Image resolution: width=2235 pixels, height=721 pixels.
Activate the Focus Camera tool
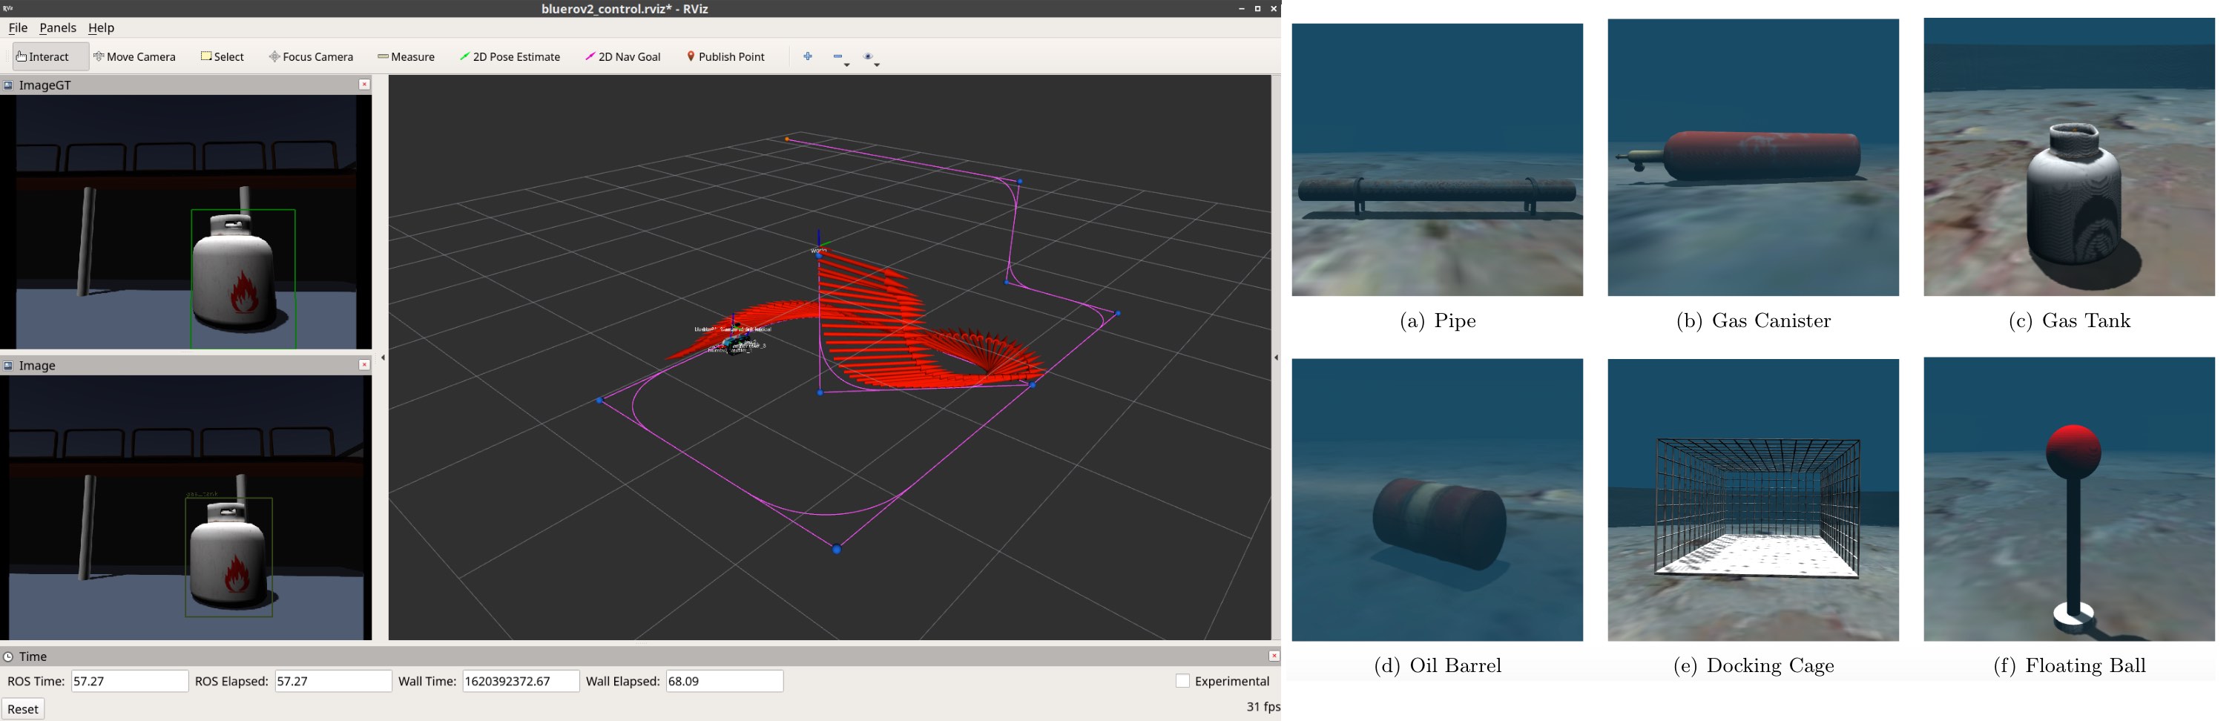[311, 56]
